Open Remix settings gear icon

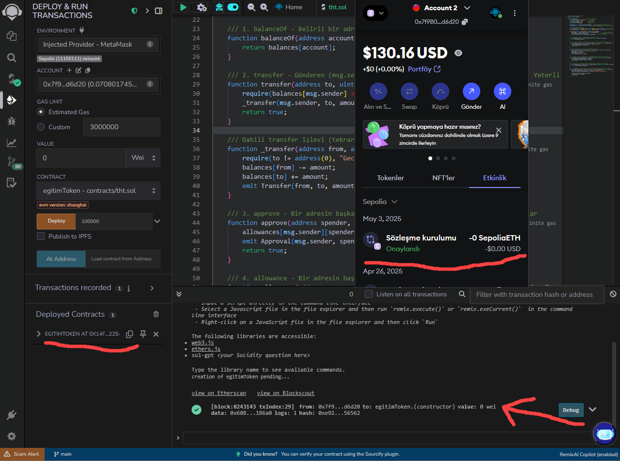[x=12, y=436]
